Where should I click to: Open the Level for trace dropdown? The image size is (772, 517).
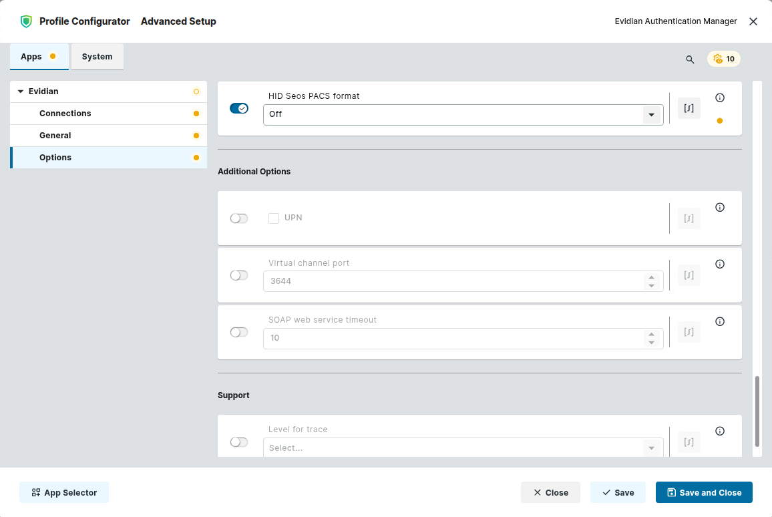[x=463, y=448]
